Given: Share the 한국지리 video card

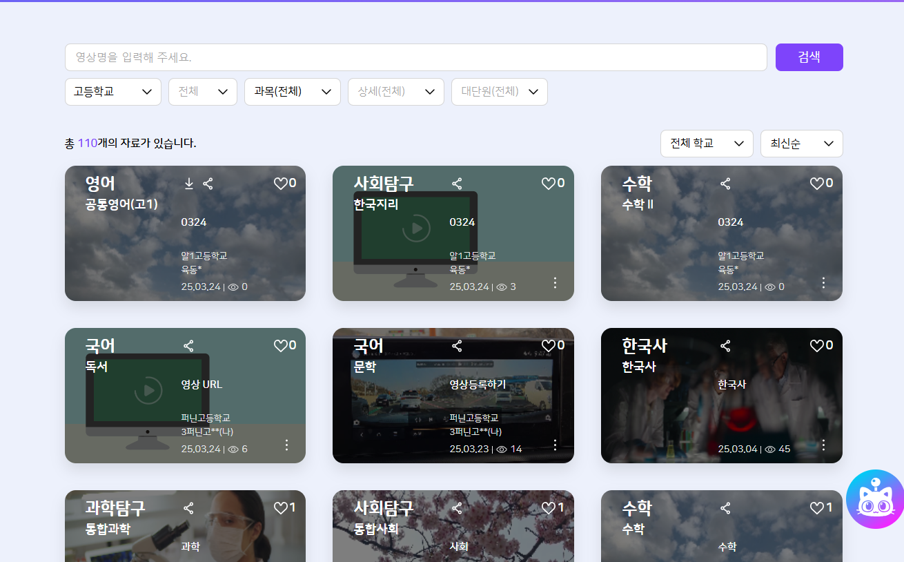Looking at the screenshot, I should tap(457, 184).
